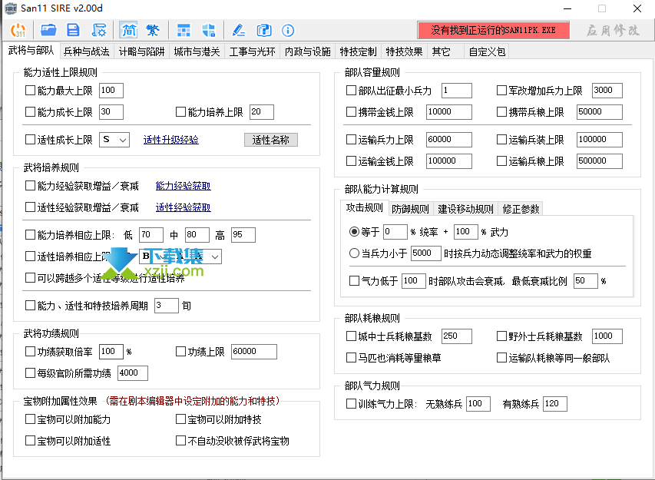The height and width of the screenshot is (480, 655).
Task: Click the scroll with gear settings icon
Action: (99, 30)
